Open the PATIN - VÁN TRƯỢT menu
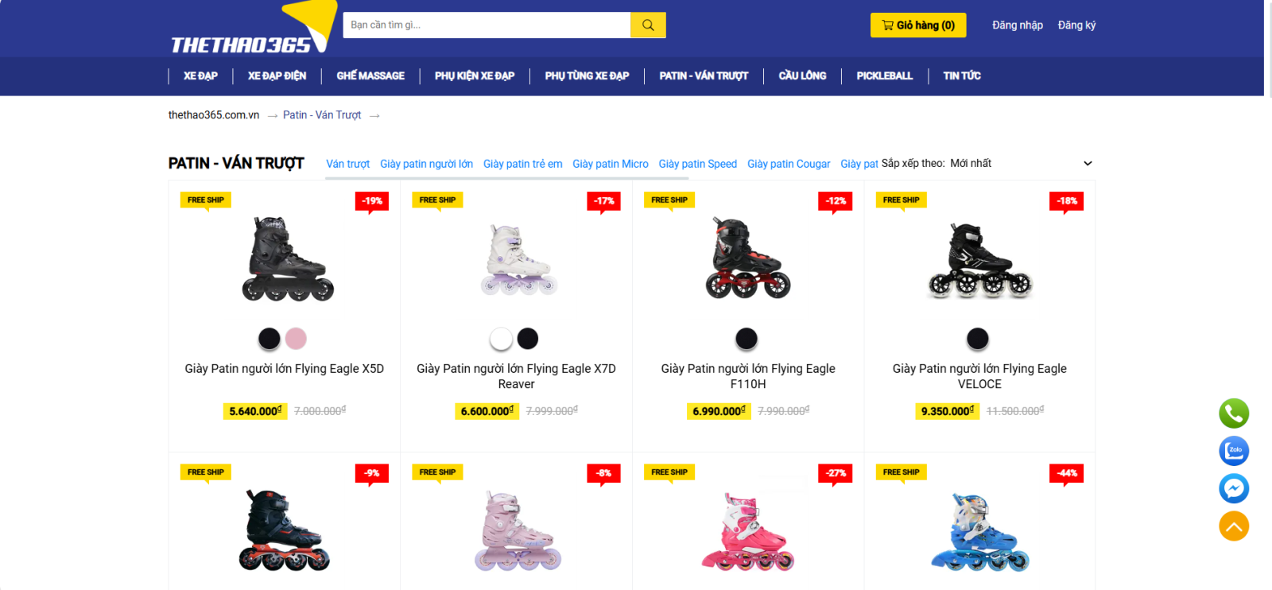Viewport: 1272px width, 590px height. click(x=704, y=76)
